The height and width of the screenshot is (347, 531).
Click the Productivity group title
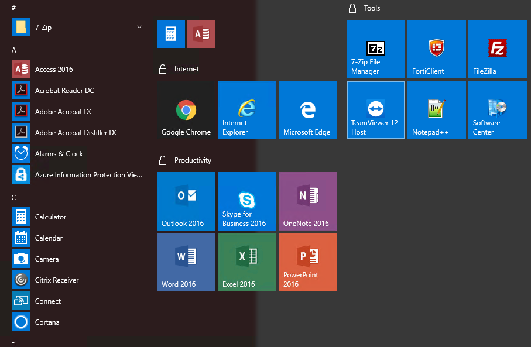(x=193, y=160)
